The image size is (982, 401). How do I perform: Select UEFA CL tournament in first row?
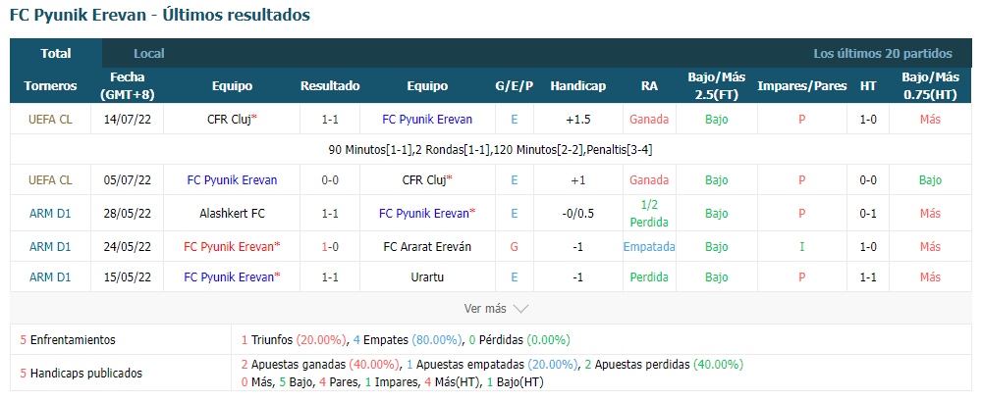coord(50,119)
